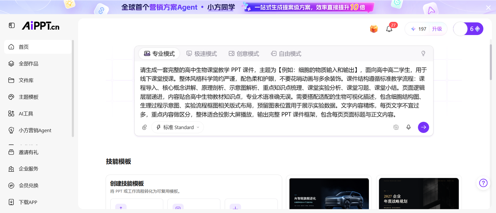Click the 邀请有礼 envelope icon
The height and width of the screenshot is (213, 496).
tap(11, 152)
